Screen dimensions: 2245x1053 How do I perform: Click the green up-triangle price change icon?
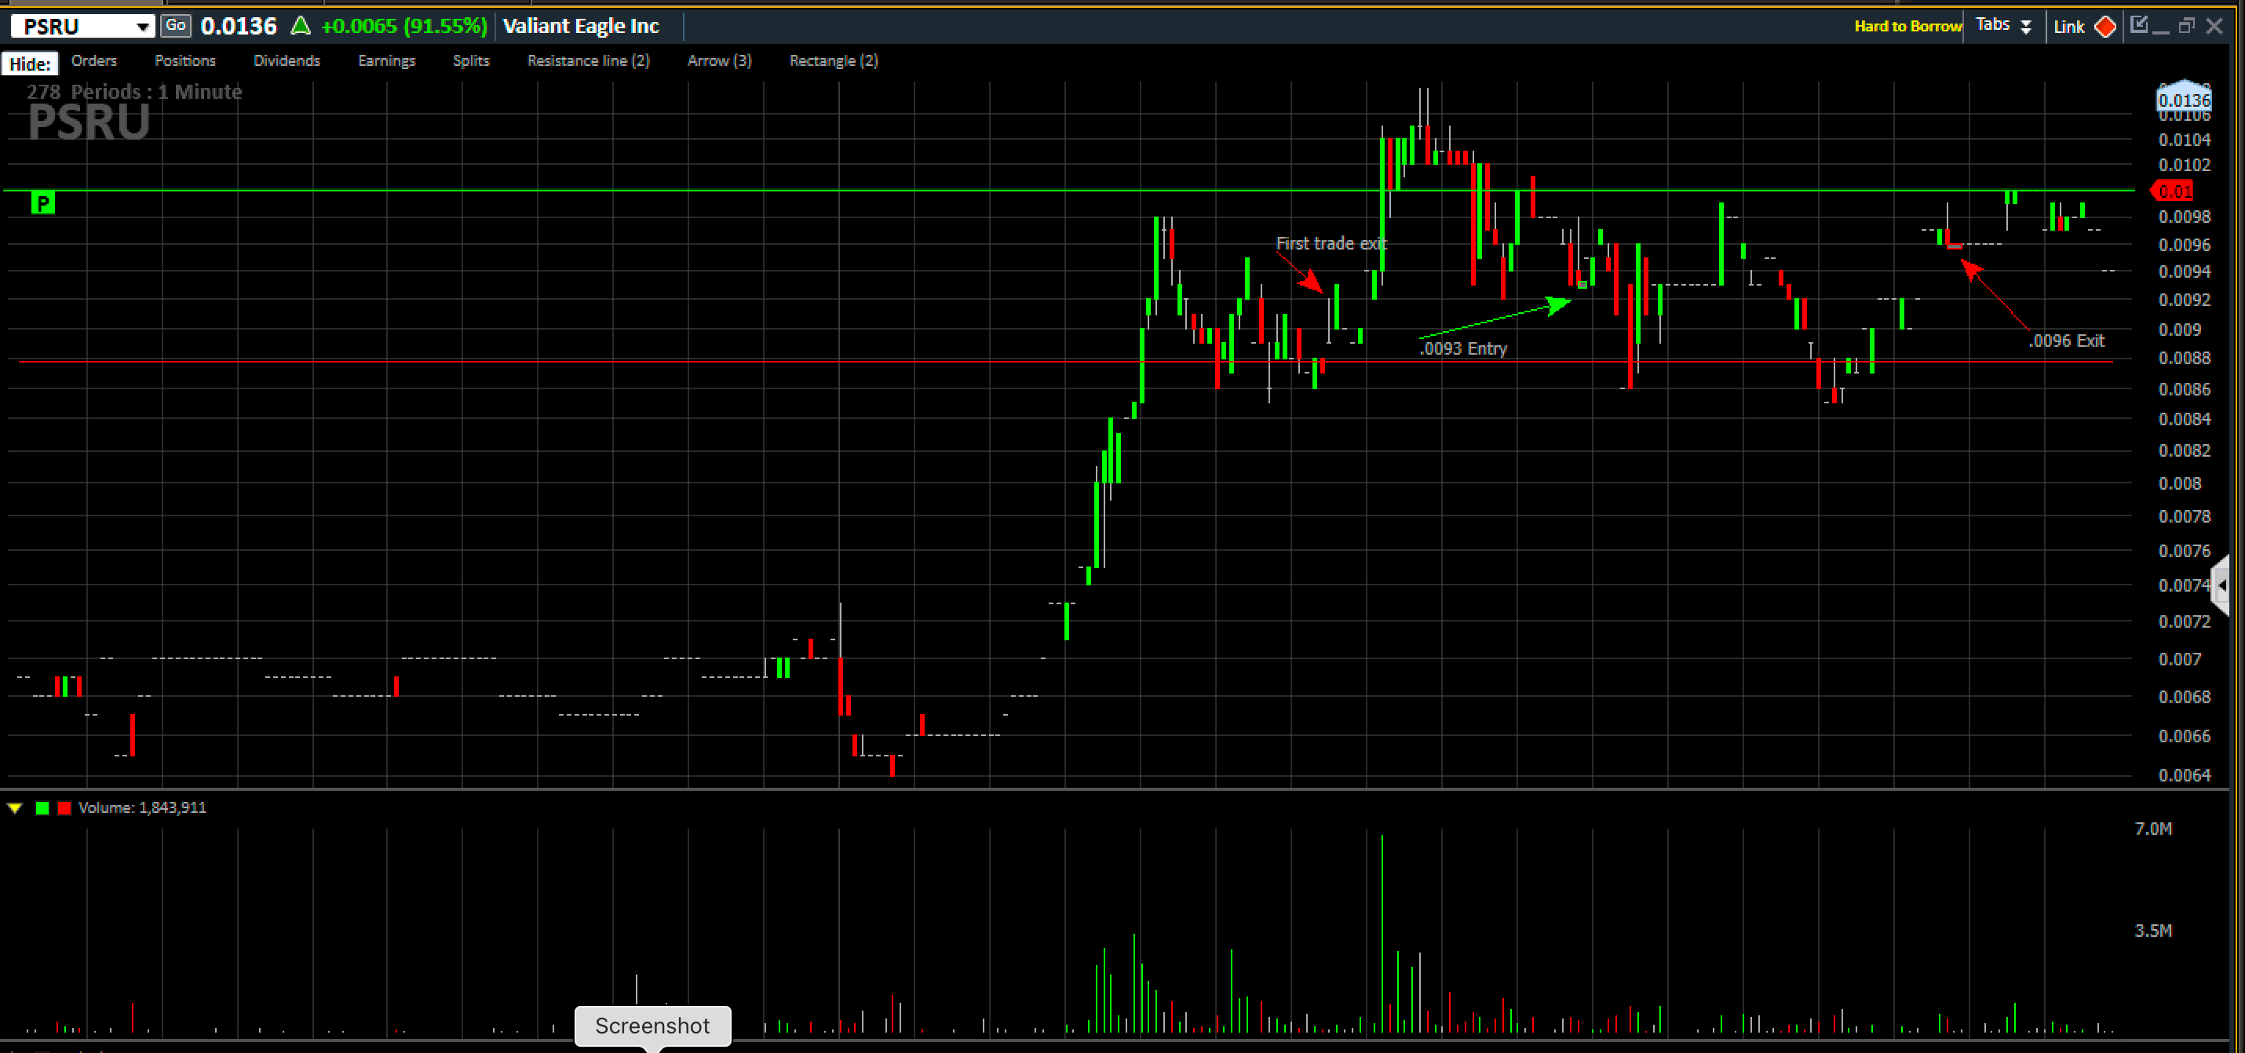pos(301,26)
